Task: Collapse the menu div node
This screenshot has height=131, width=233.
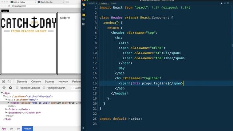Action: (6, 99)
